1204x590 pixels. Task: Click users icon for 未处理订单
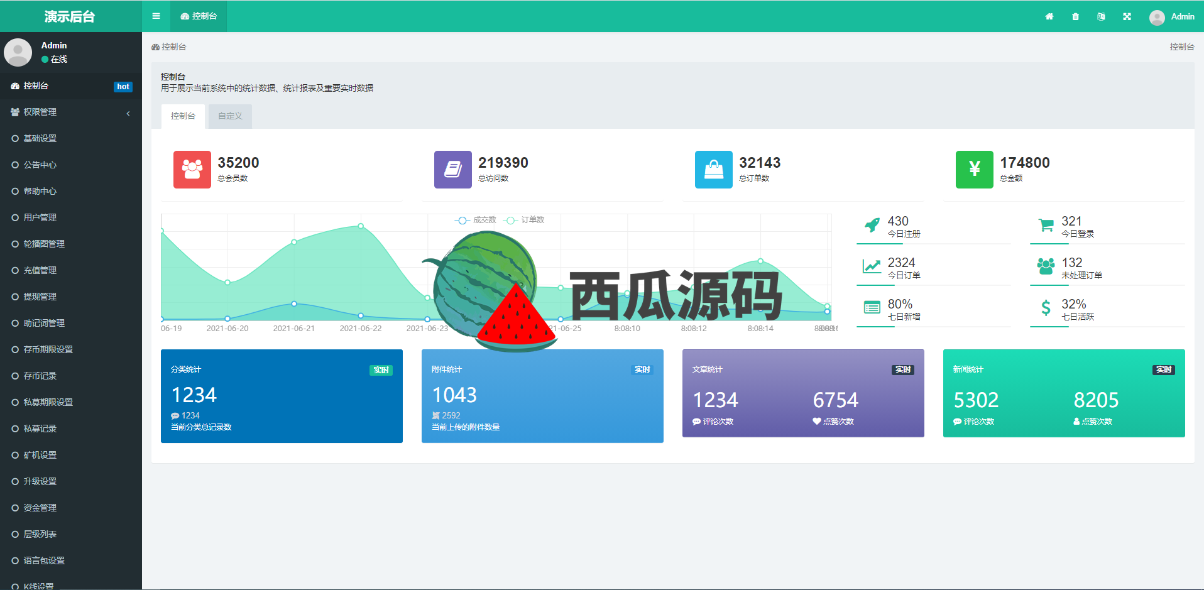pyautogui.click(x=1046, y=266)
